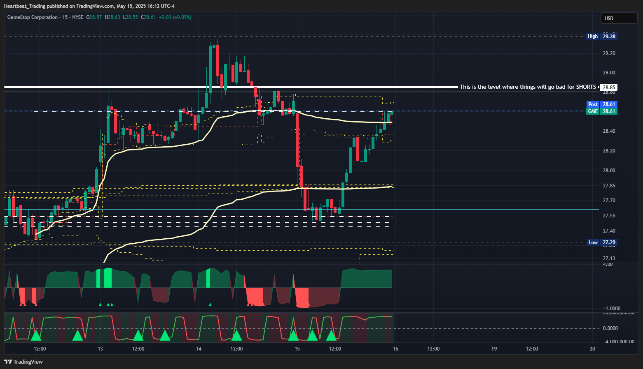This screenshot has height=369, width=643.
Task: Click date label 16 on time axis
Action: (396, 349)
